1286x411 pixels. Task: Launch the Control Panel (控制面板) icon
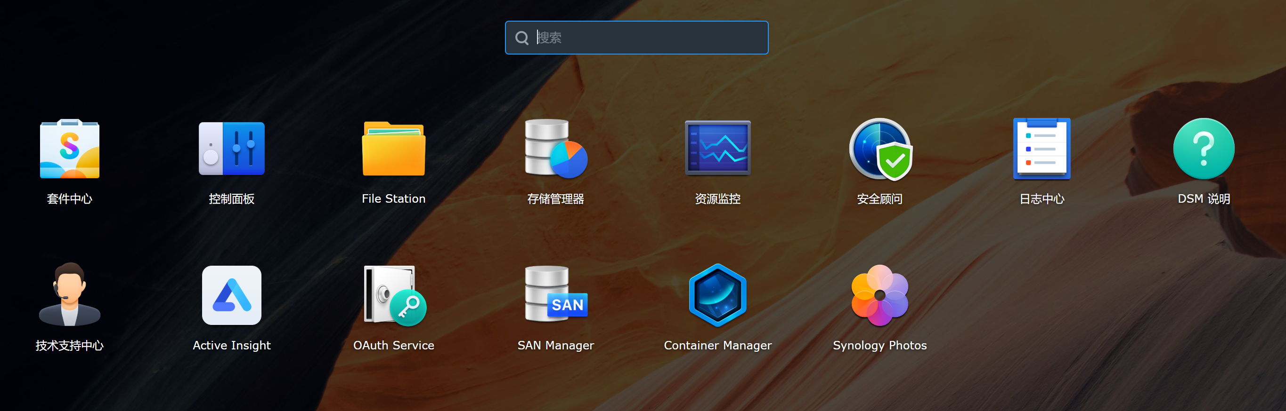(x=231, y=149)
